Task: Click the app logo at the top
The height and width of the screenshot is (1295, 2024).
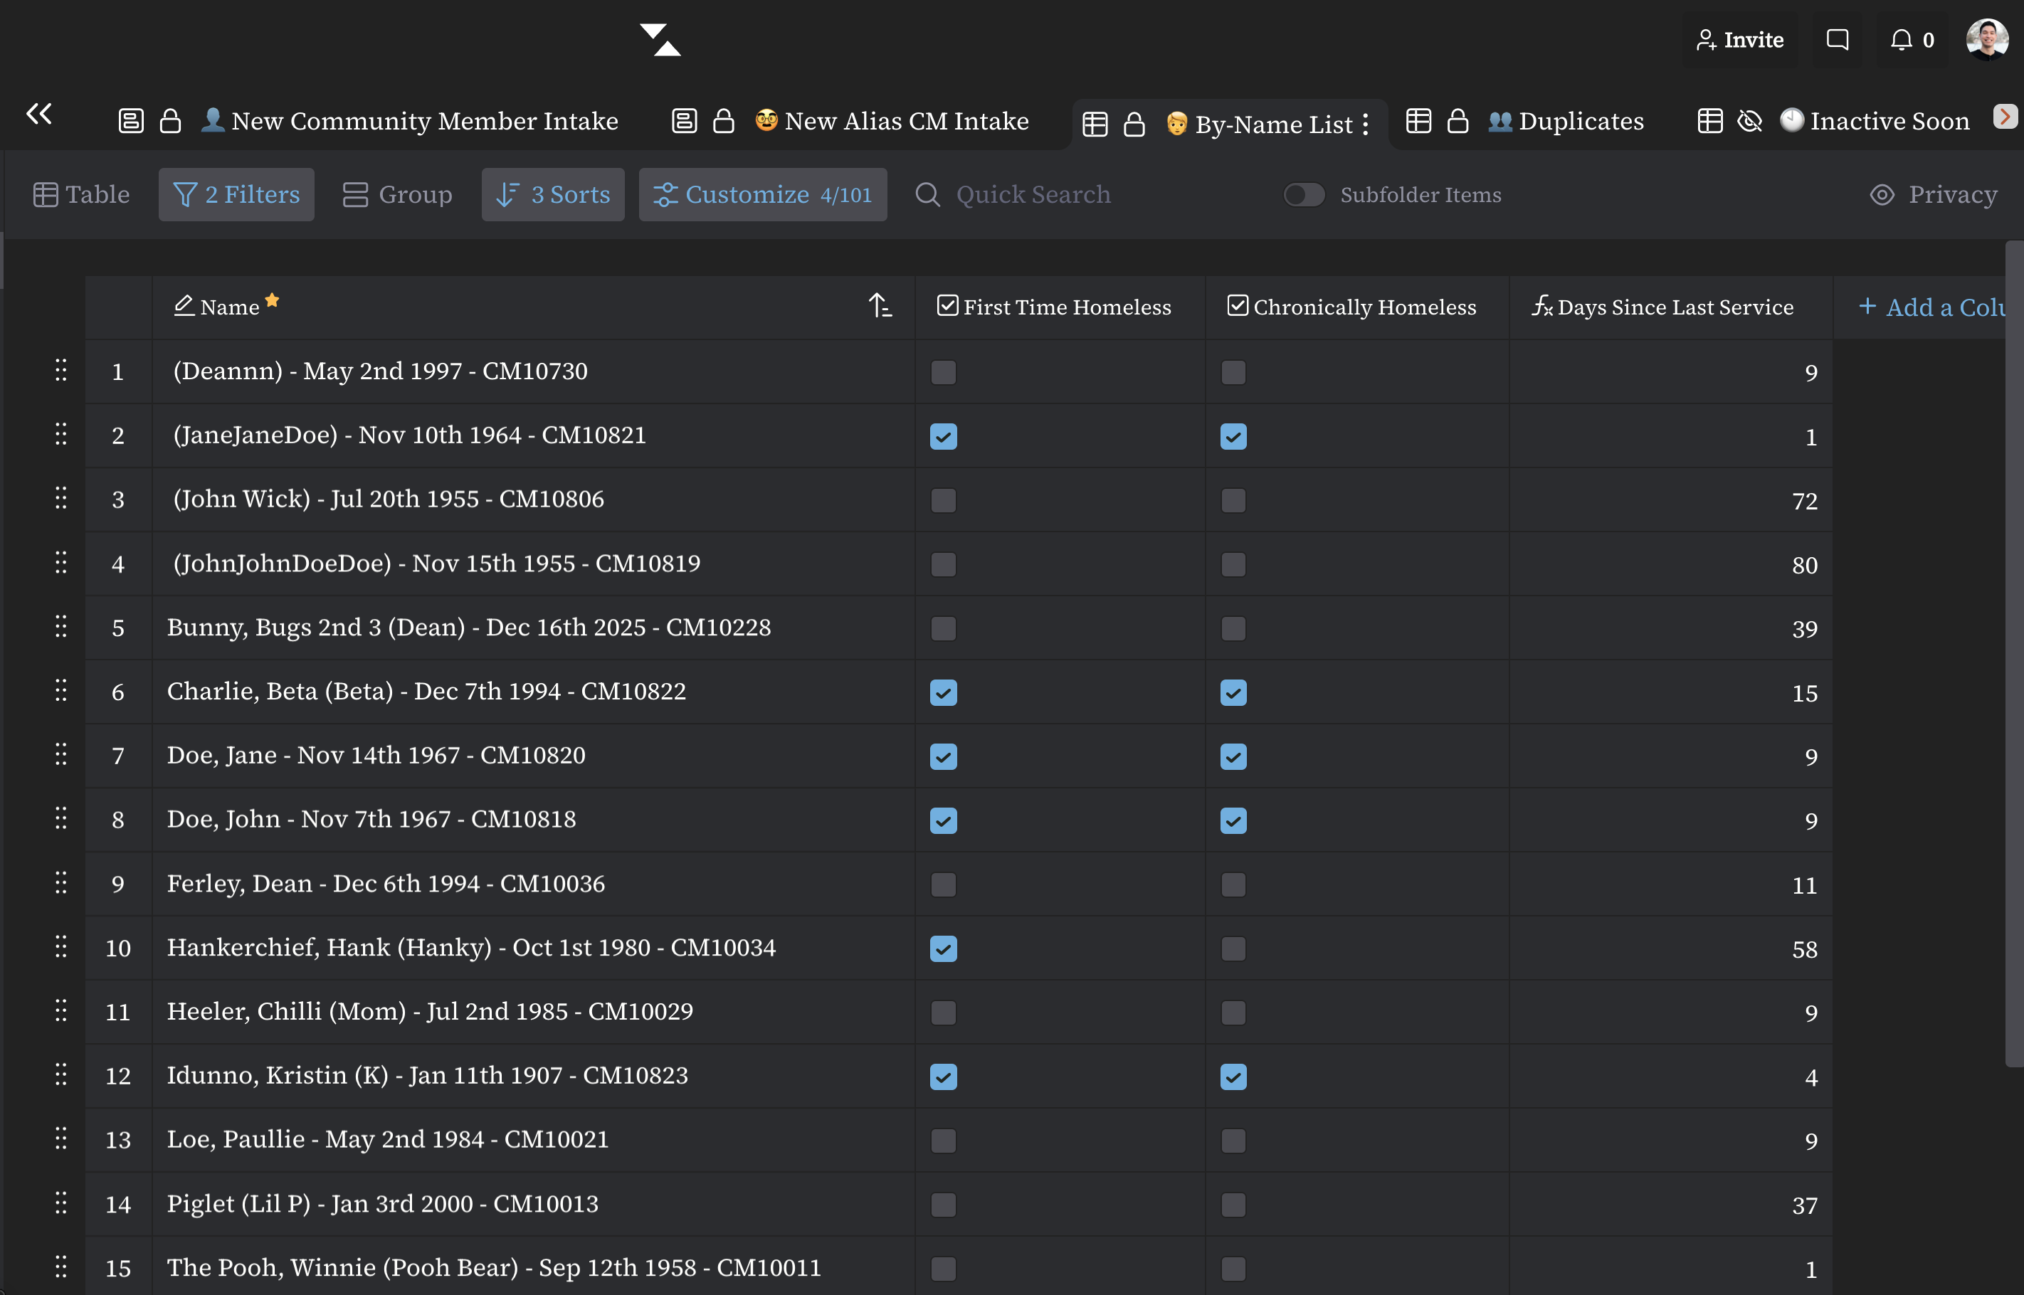Action: point(660,40)
